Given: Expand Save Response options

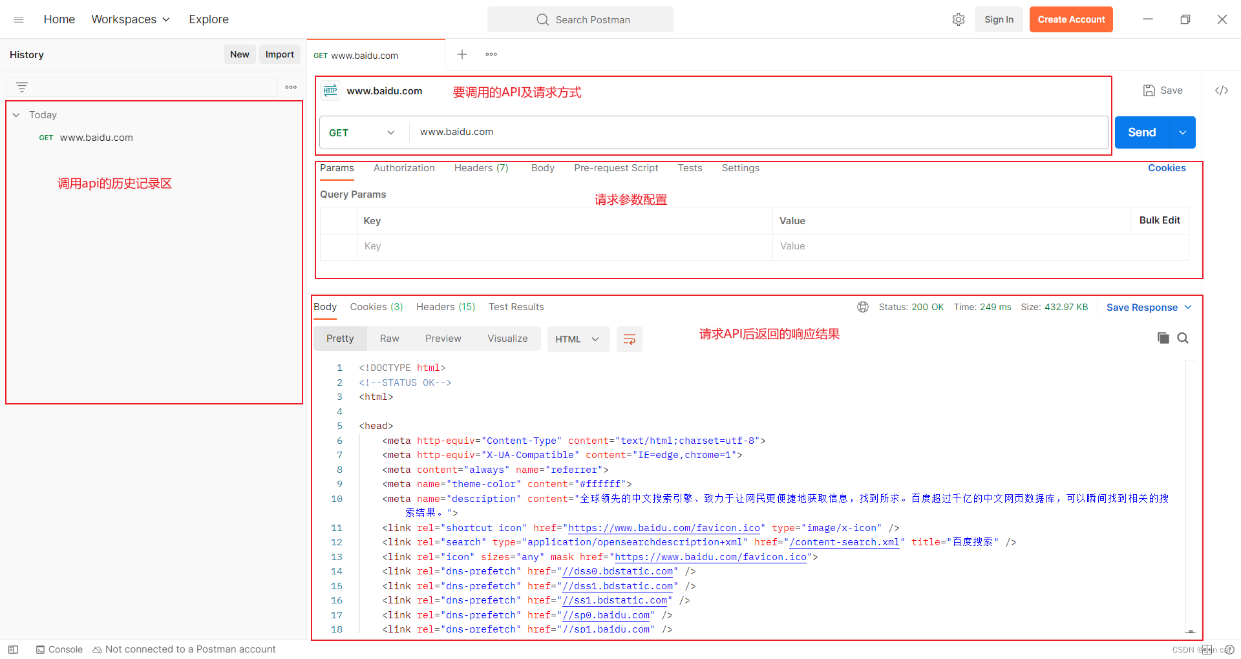Looking at the screenshot, I should (1188, 308).
